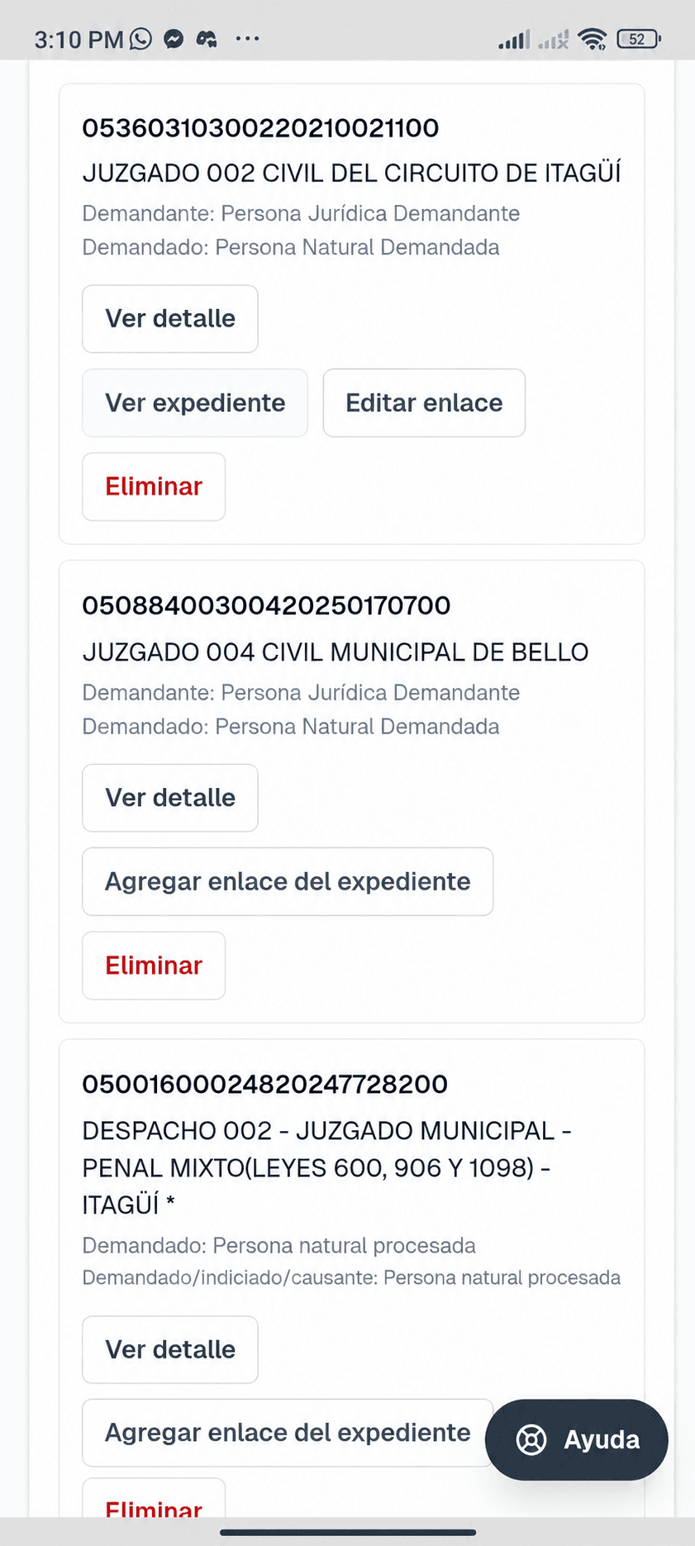Add expediente link for the penal mixto case

288,1433
